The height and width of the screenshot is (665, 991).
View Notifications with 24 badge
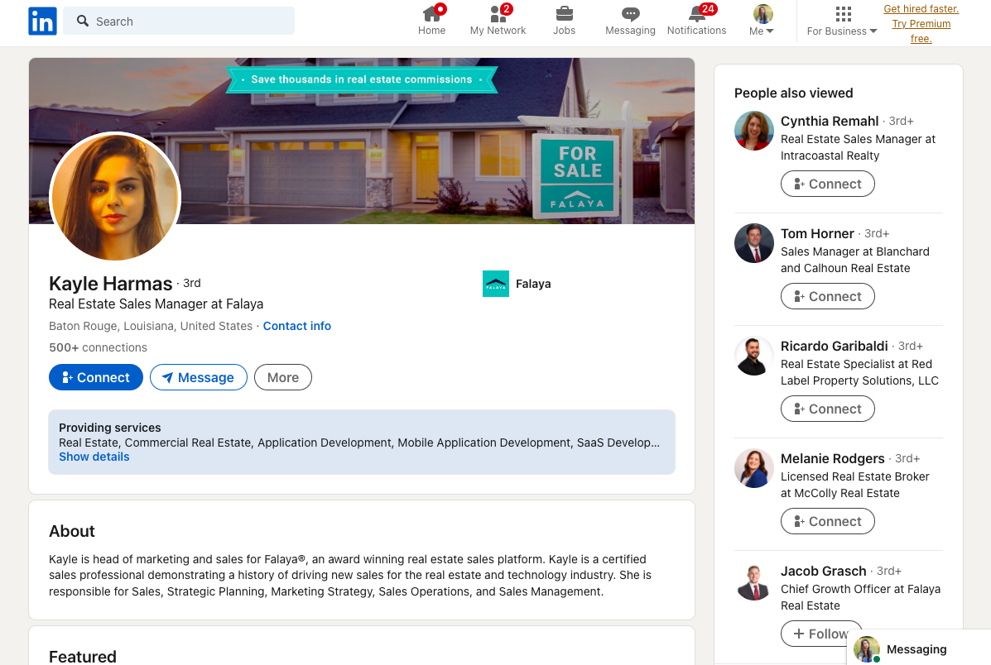tap(696, 21)
